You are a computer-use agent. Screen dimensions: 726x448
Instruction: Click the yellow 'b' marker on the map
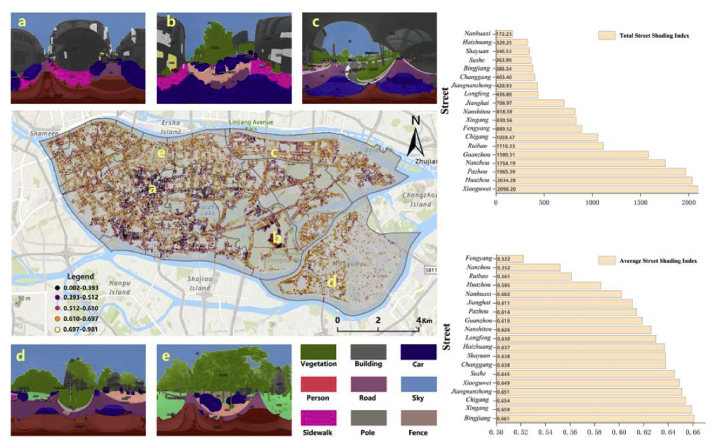click(276, 238)
